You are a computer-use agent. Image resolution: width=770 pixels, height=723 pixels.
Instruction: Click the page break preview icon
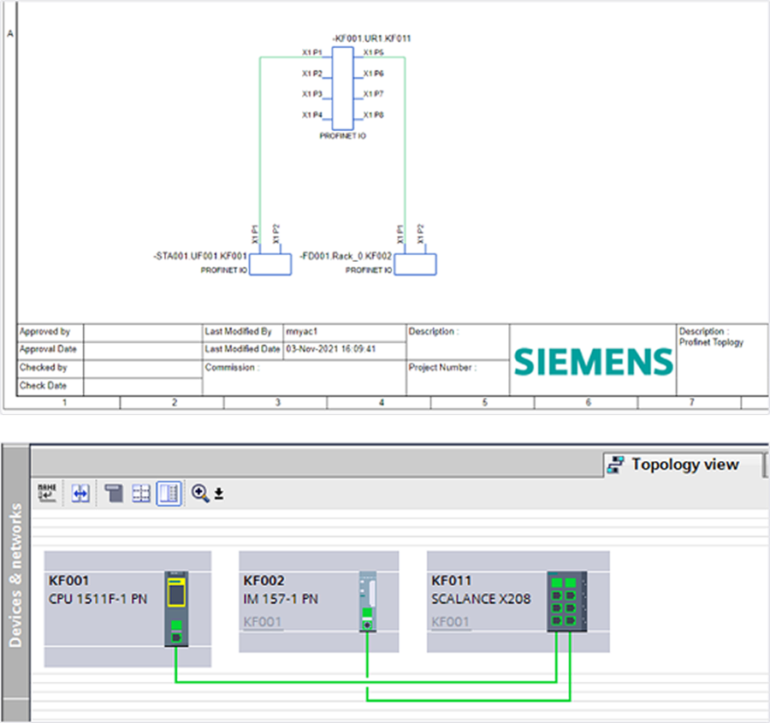114,494
